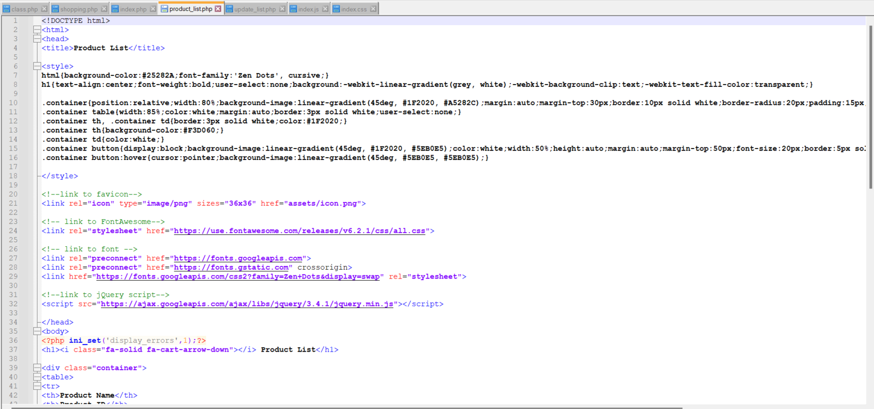The image size is (874, 409).
Task: Click the '36x36' sizes value
Action: 240,204
